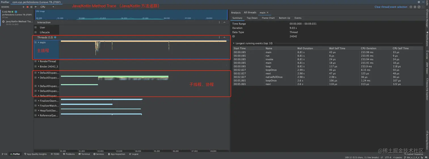Viewport: 429px width, 159px height.
Task: Sort table by Wall Duration column
Action: pos(312,48)
